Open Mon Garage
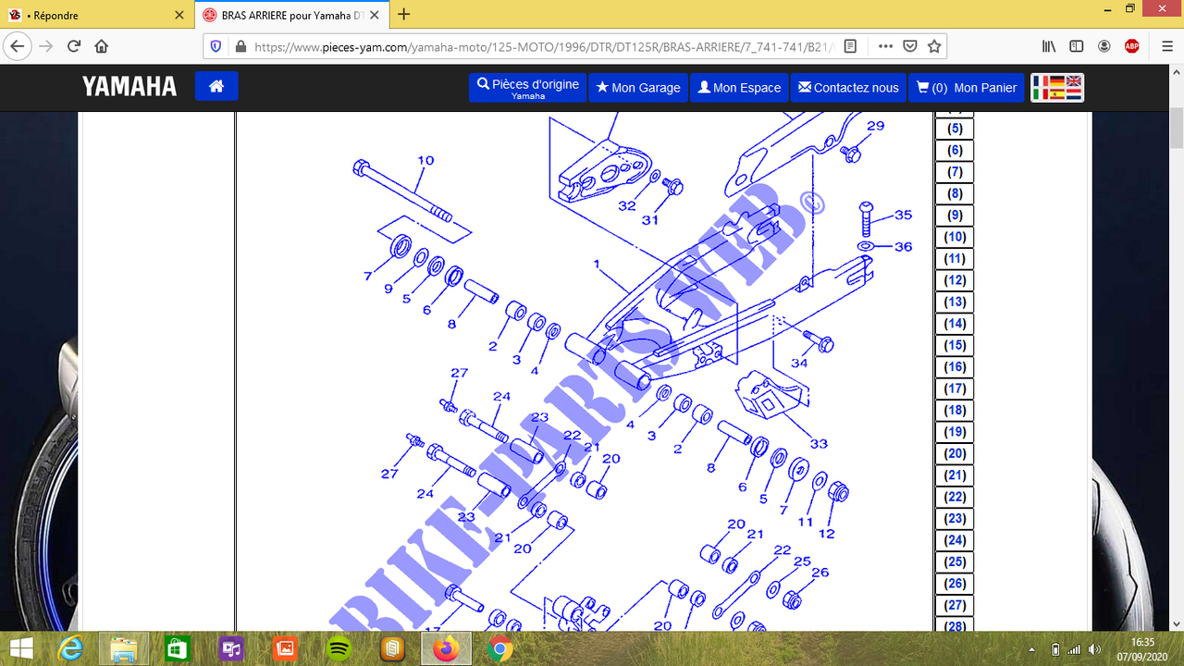This screenshot has height=666, width=1184. pyautogui.click(x=637, y=88)
